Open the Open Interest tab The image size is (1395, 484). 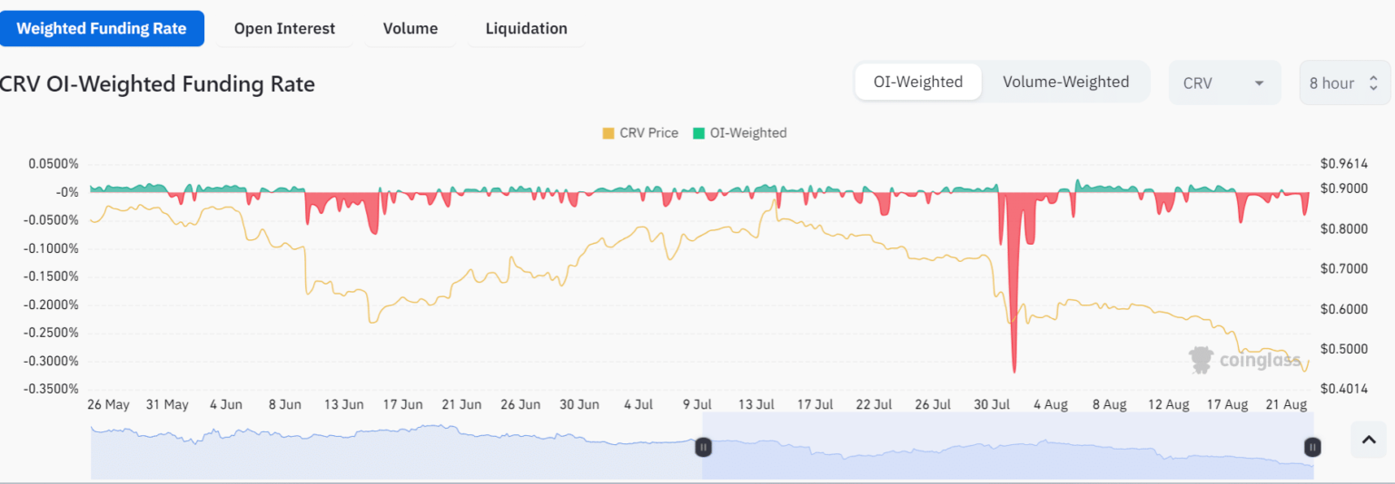pyautogui.click(x=284, y=29)
